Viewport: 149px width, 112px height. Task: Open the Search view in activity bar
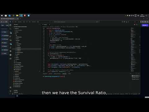11,29
